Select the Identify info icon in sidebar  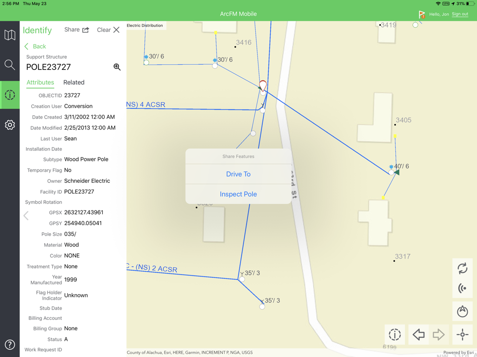10,95
